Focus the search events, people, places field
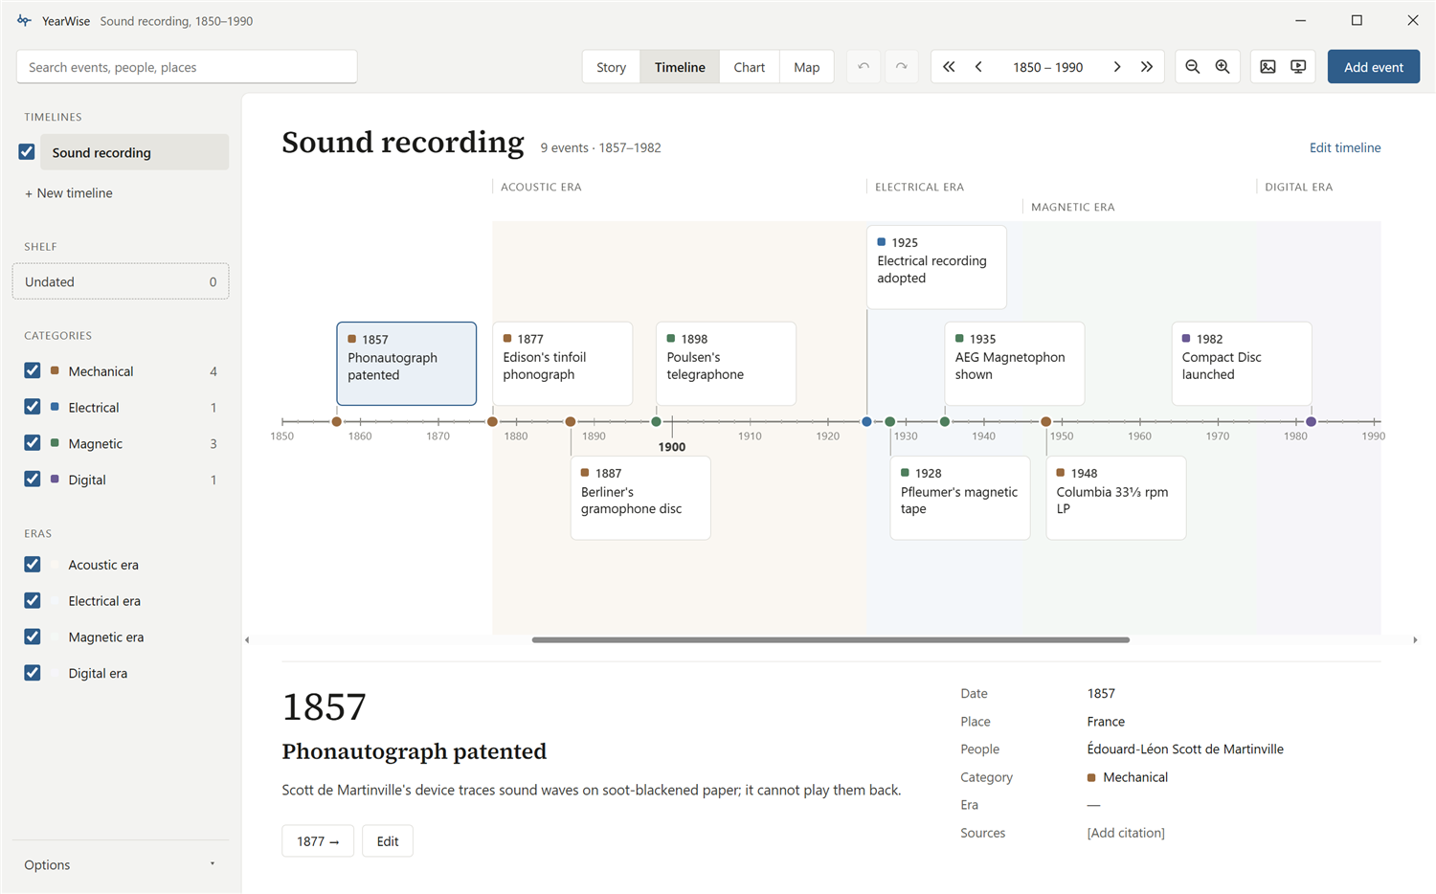The width and height of the screenshot is (1436, 894). [187, 67]
